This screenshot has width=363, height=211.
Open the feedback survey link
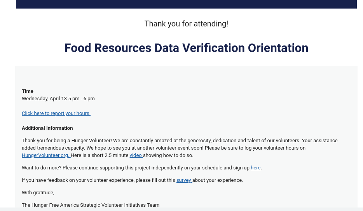click(184, 180)
